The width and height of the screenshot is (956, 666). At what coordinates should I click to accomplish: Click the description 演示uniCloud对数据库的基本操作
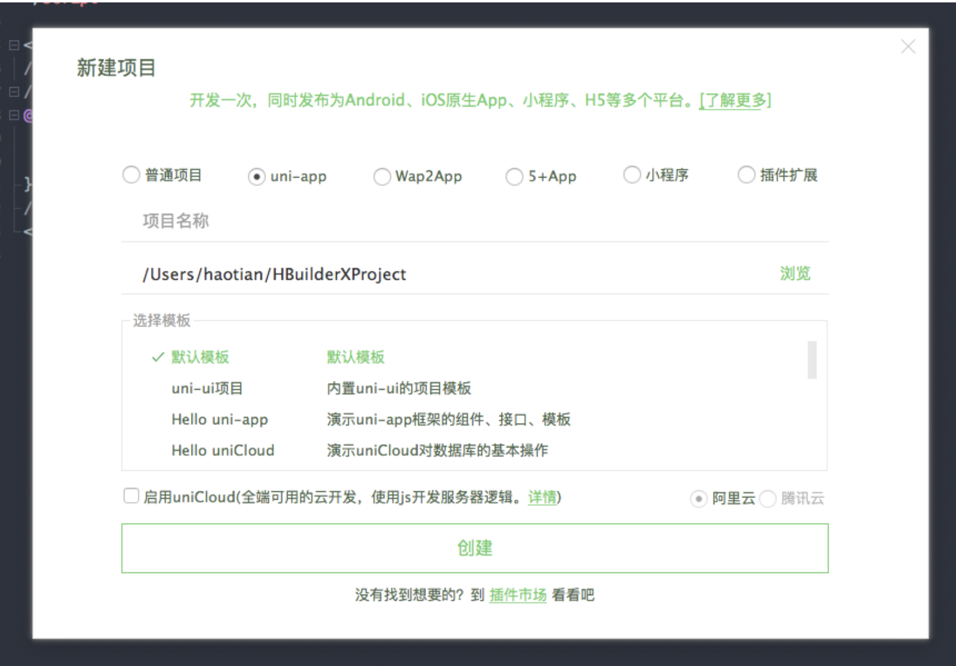438,450
